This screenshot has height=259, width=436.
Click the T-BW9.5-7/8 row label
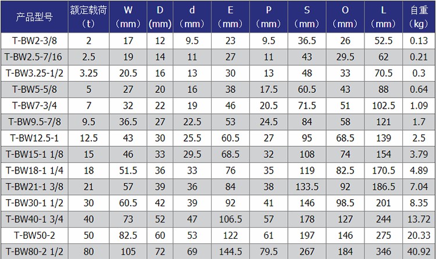point(33,123)
